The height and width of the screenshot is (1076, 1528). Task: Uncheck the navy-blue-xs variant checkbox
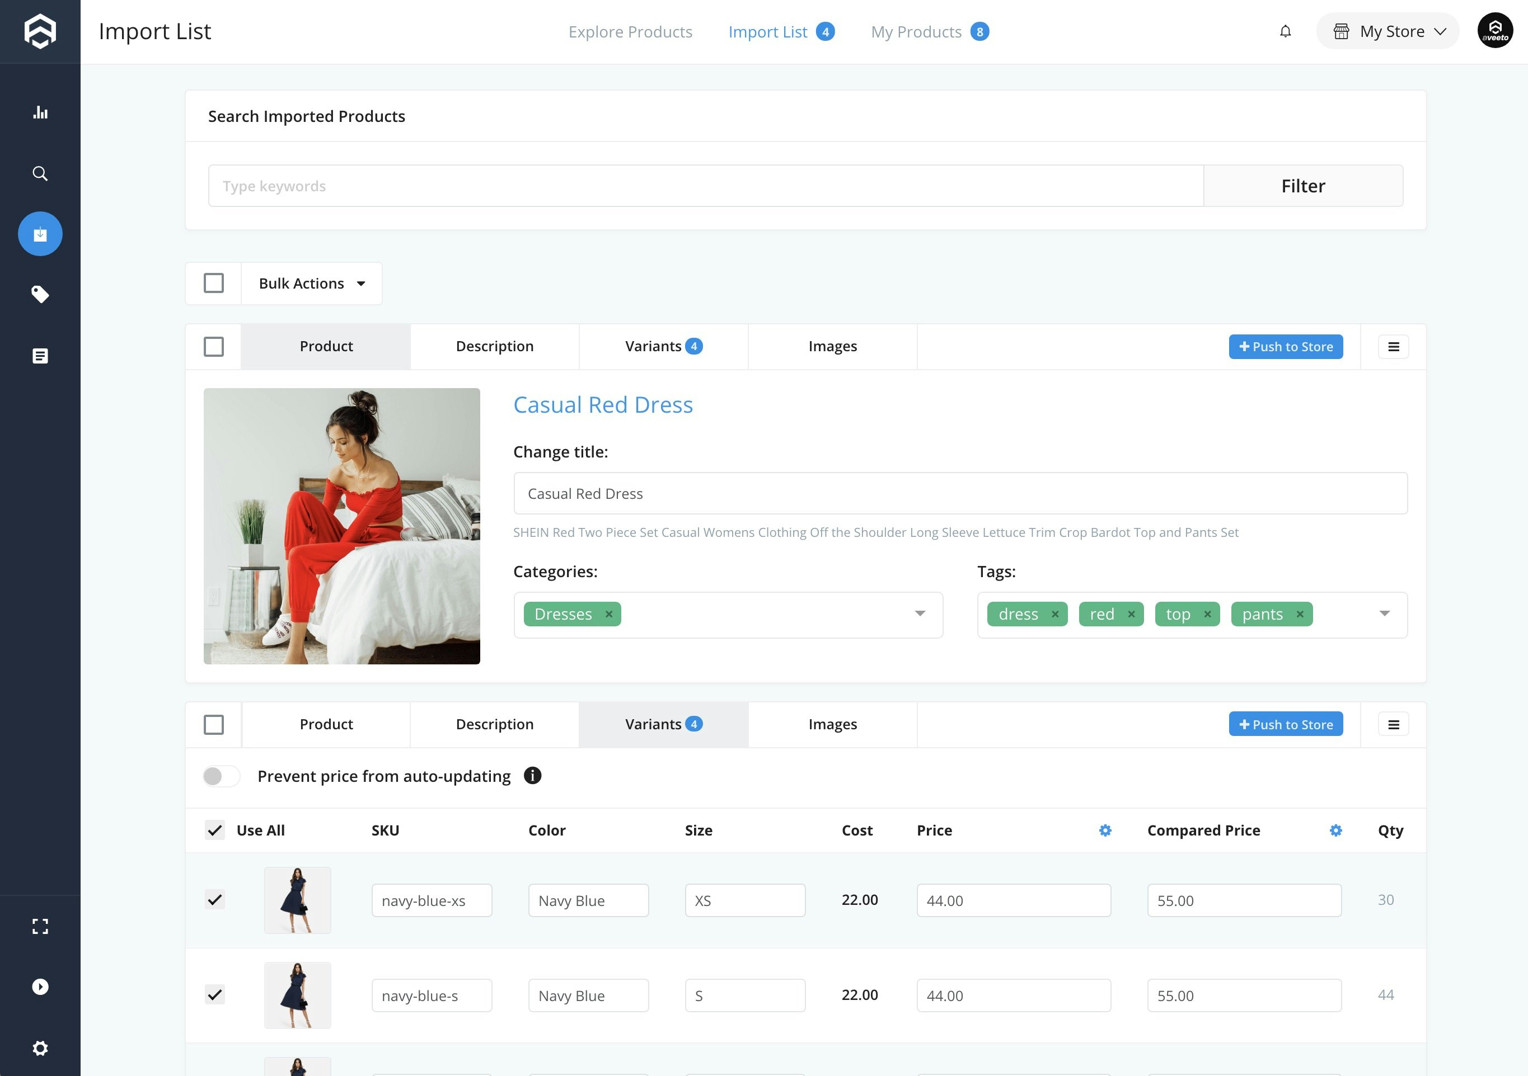[x=214, y=900]
